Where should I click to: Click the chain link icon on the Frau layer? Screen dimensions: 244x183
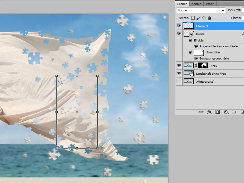pos(196,66)
